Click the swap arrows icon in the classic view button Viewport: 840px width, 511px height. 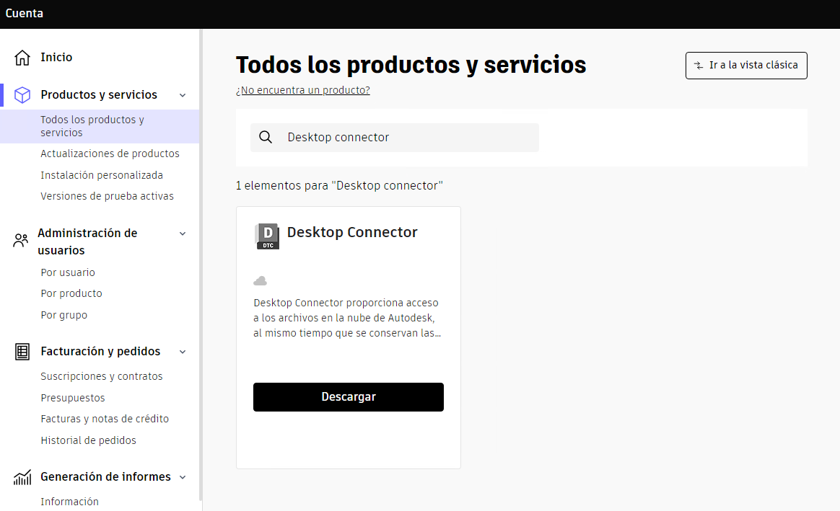click(699, 66)
